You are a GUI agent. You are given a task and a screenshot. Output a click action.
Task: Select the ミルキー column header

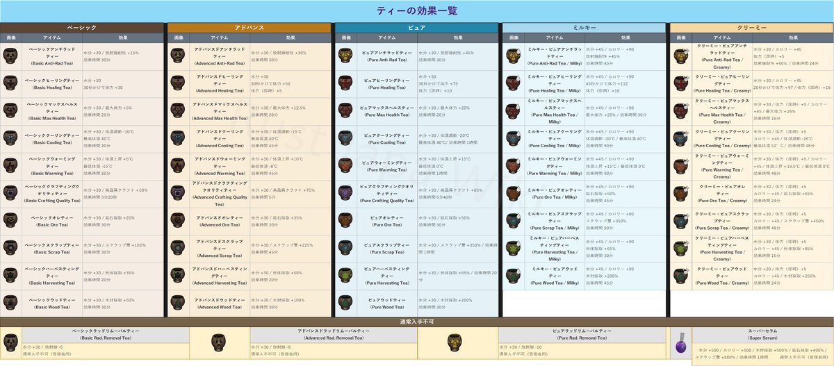[x=583, y=27]
